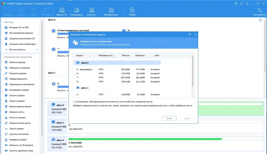
Task: Choose Разделить раздел operation
Action: [x=18, y=73]
